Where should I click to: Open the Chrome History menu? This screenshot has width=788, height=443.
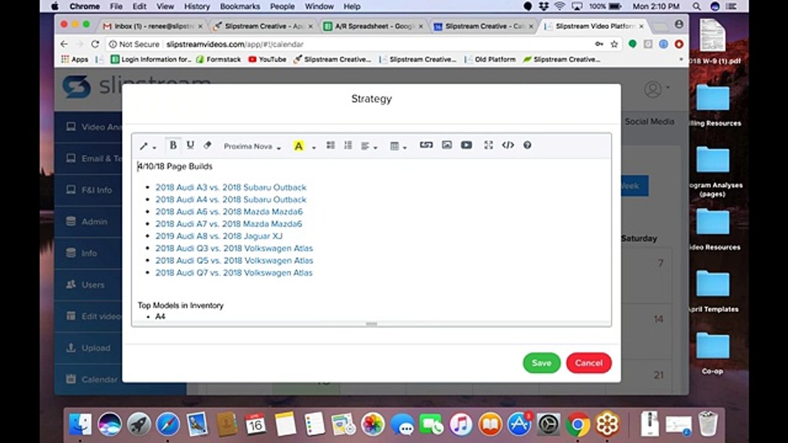click(x=197, y=6)
